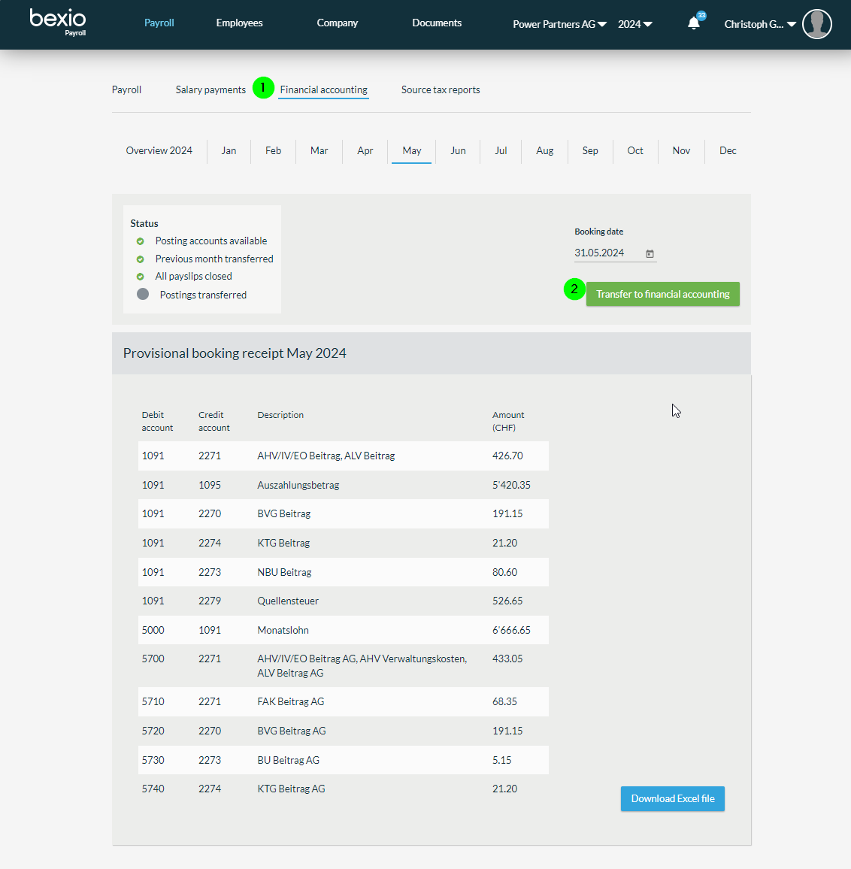Click the AHV/IV/EO Beitrag, ALV Beitrag description
The height and width of the screenshot is (869, 851).
tap(326, 456)
